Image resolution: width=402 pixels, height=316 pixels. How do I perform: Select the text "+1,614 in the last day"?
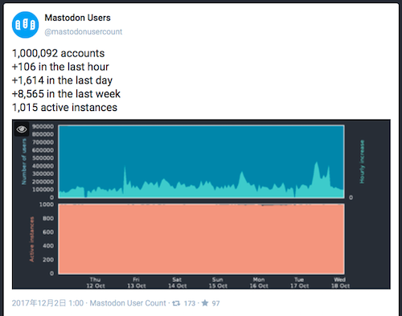point(62,80)
